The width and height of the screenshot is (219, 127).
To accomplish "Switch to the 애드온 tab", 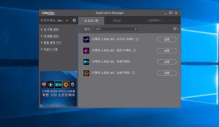I will click(x=117, y=21).
